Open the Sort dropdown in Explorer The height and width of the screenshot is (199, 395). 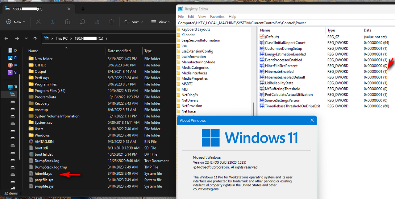[x=134, y=22]
